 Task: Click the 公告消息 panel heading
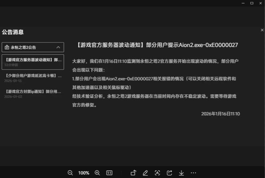pyautogui.click(x=13, y=32)
